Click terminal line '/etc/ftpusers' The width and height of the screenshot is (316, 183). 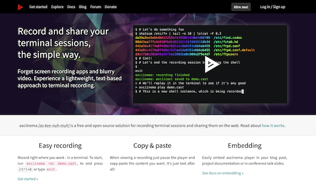[226, 54]
